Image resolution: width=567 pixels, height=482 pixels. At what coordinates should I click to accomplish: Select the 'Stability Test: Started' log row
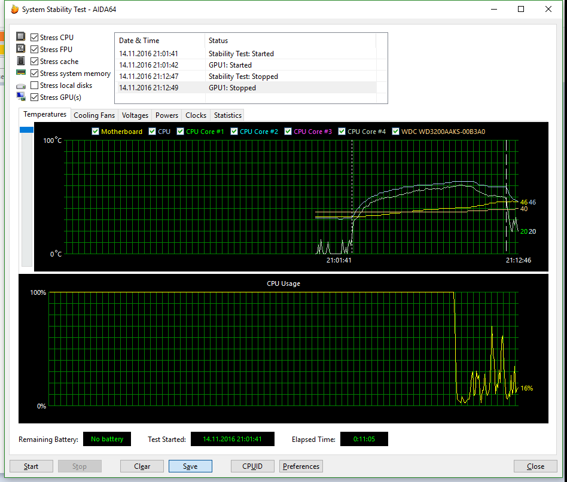(x=246, y=53)
